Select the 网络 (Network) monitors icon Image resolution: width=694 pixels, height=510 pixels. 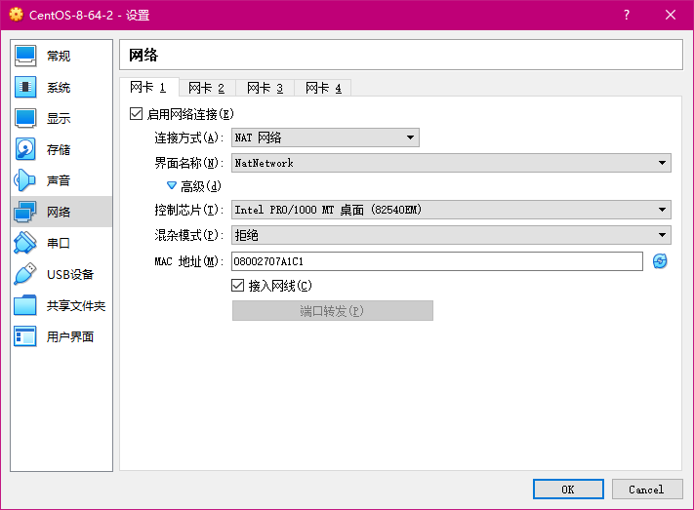pos(25,212)
